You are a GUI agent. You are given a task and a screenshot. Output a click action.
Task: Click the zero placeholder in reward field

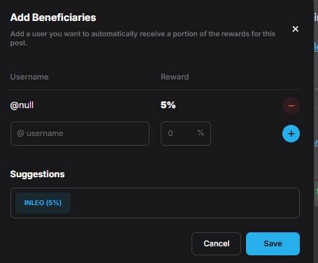pyautogui.click(x=171, y=133)
